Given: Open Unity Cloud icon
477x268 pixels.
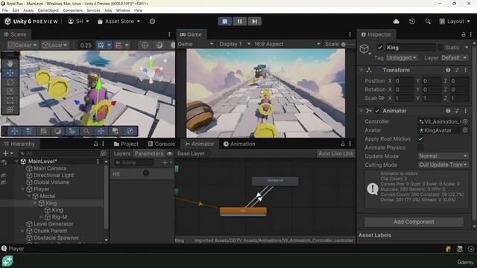Looking at the screenshot, I should pyautogui.click(x=396, y=22).
